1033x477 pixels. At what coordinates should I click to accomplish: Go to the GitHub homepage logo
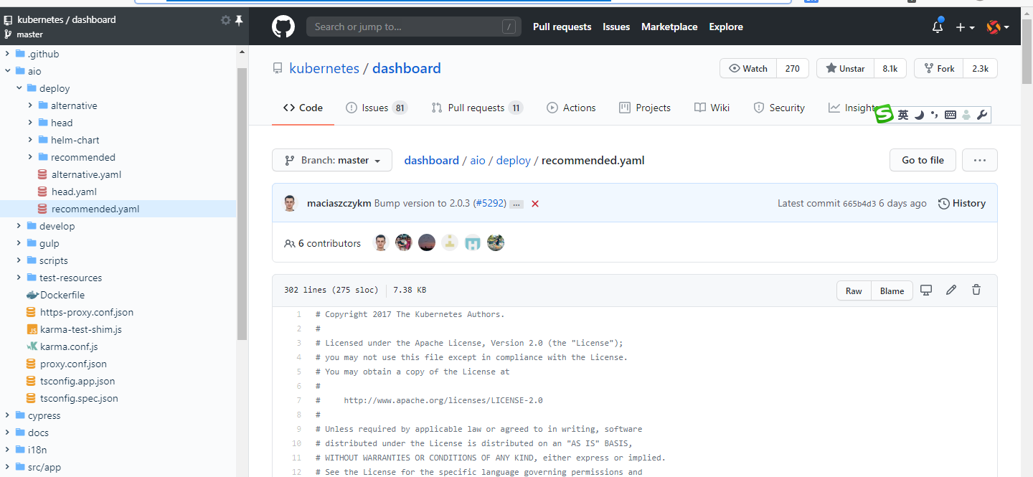[x=283, y=27]
